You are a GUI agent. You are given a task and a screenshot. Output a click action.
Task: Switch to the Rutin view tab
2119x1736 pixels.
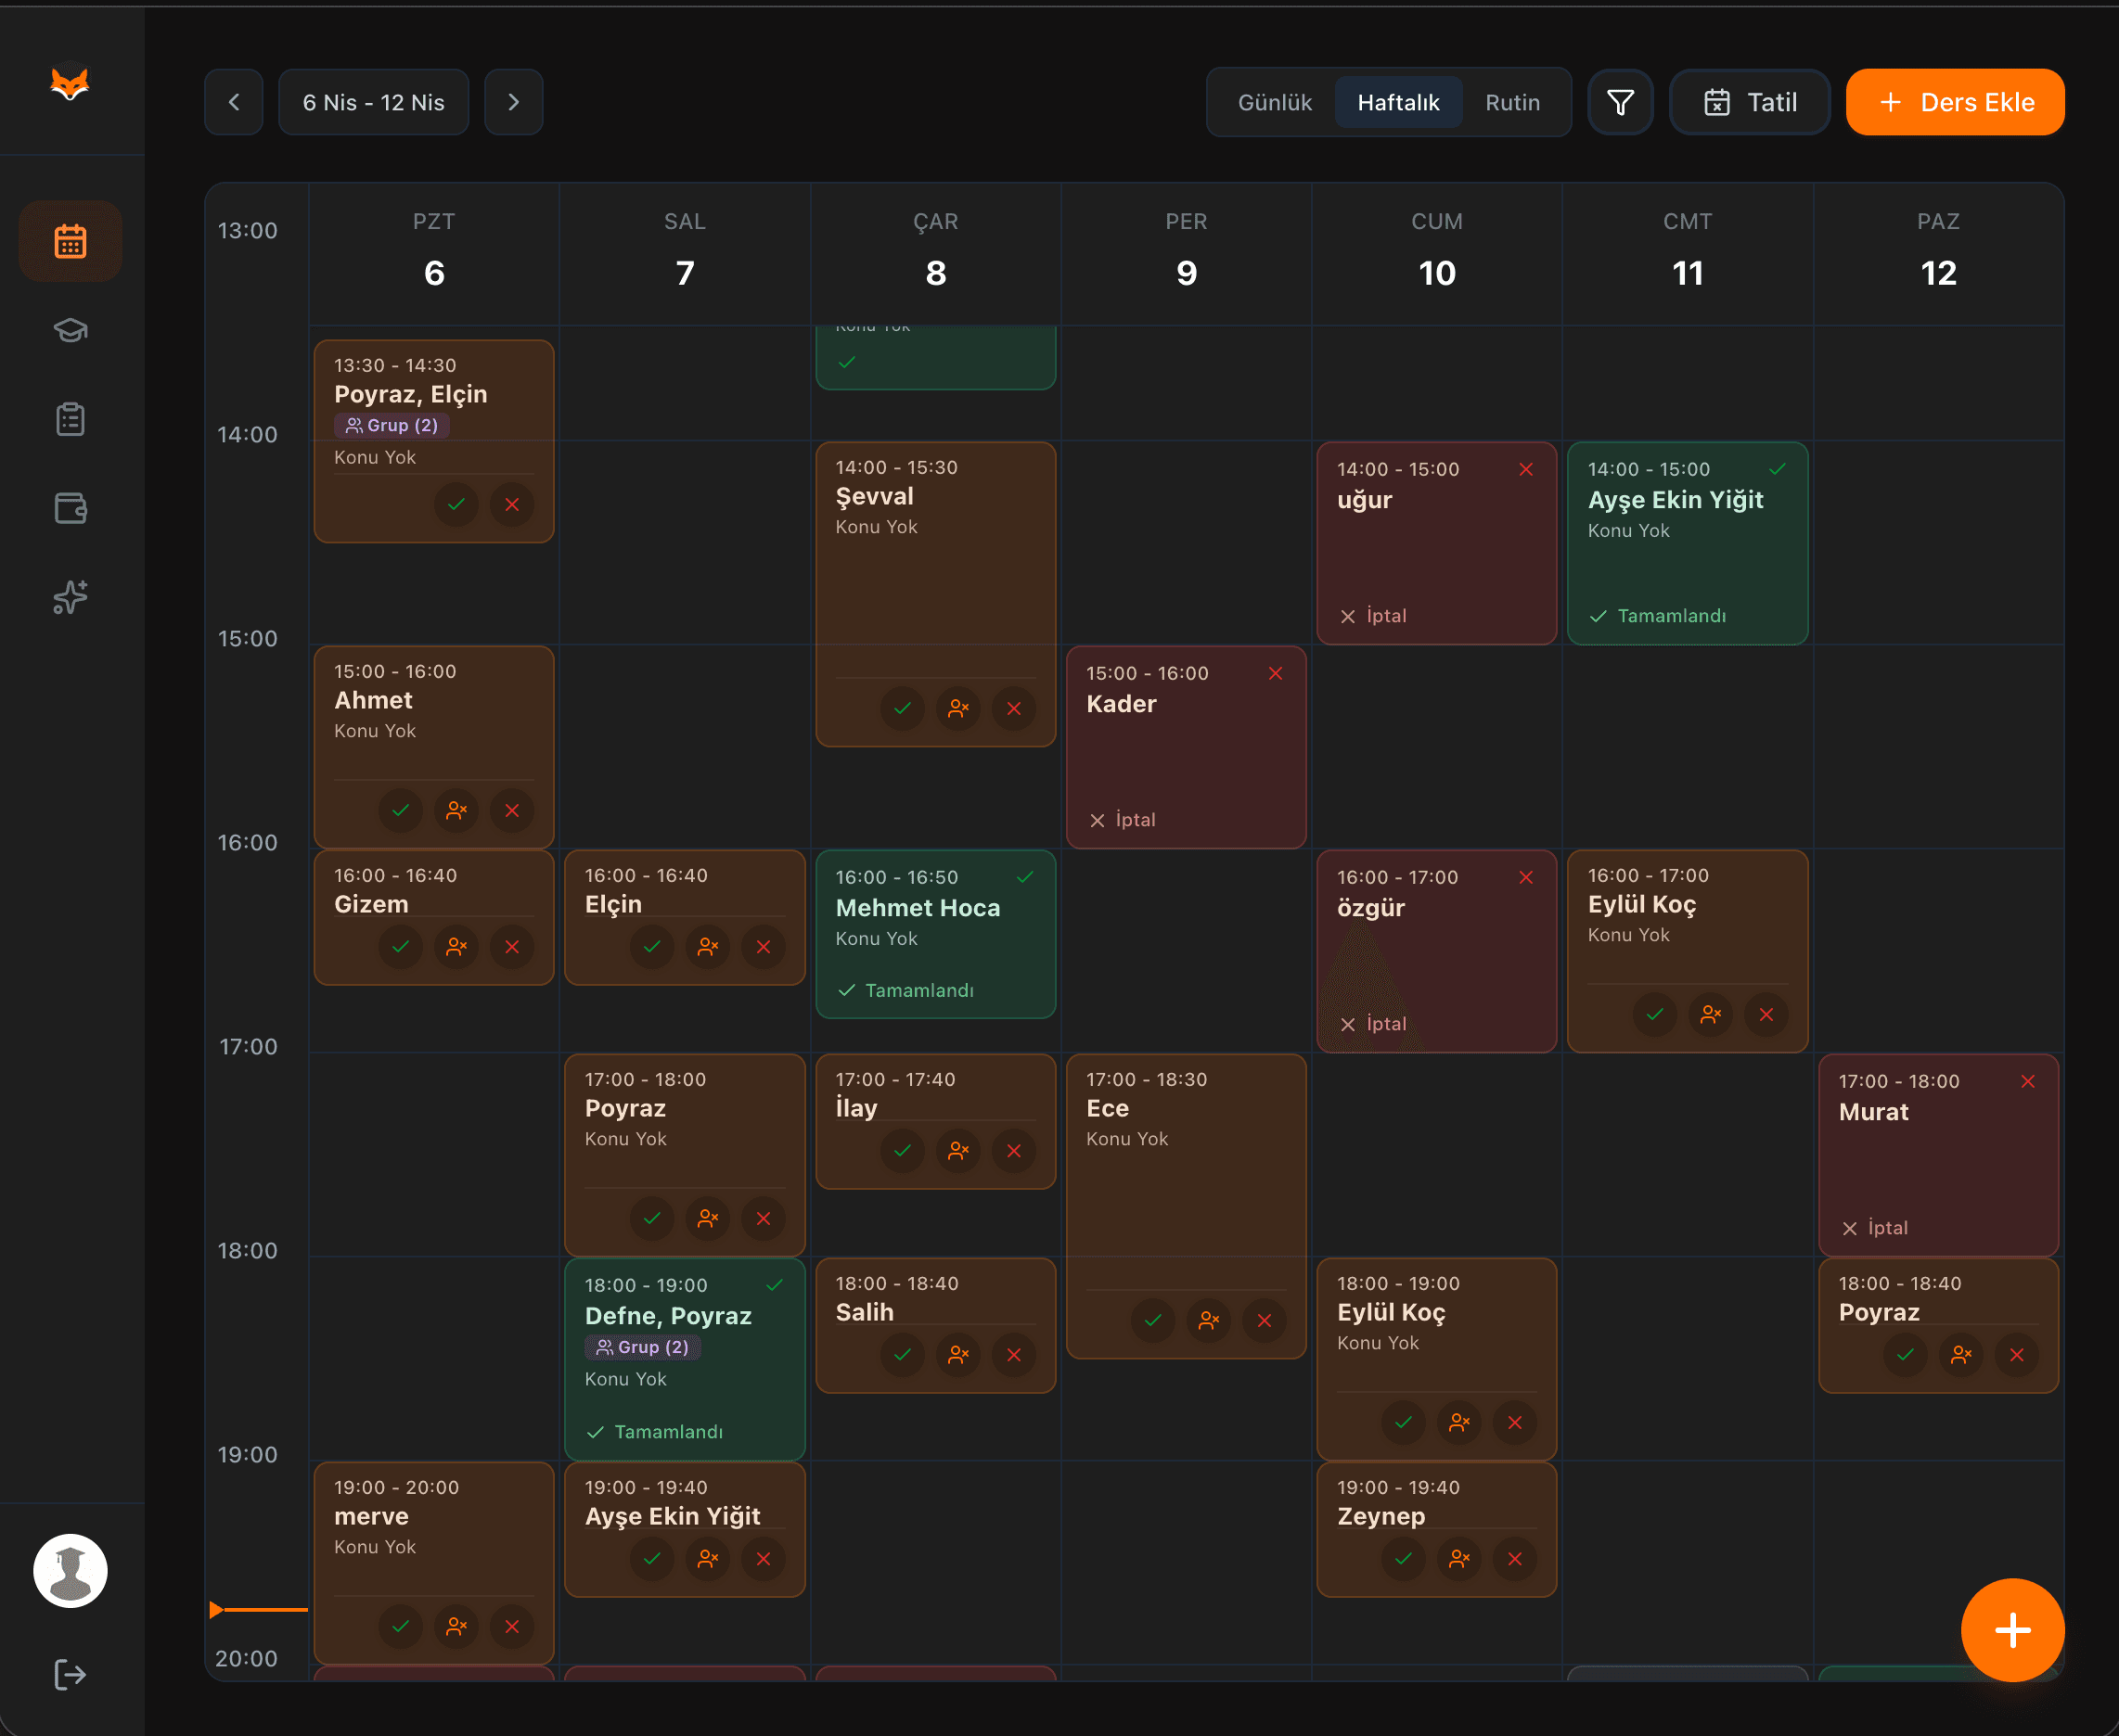pyautogui.click(x=1511, y=102)
